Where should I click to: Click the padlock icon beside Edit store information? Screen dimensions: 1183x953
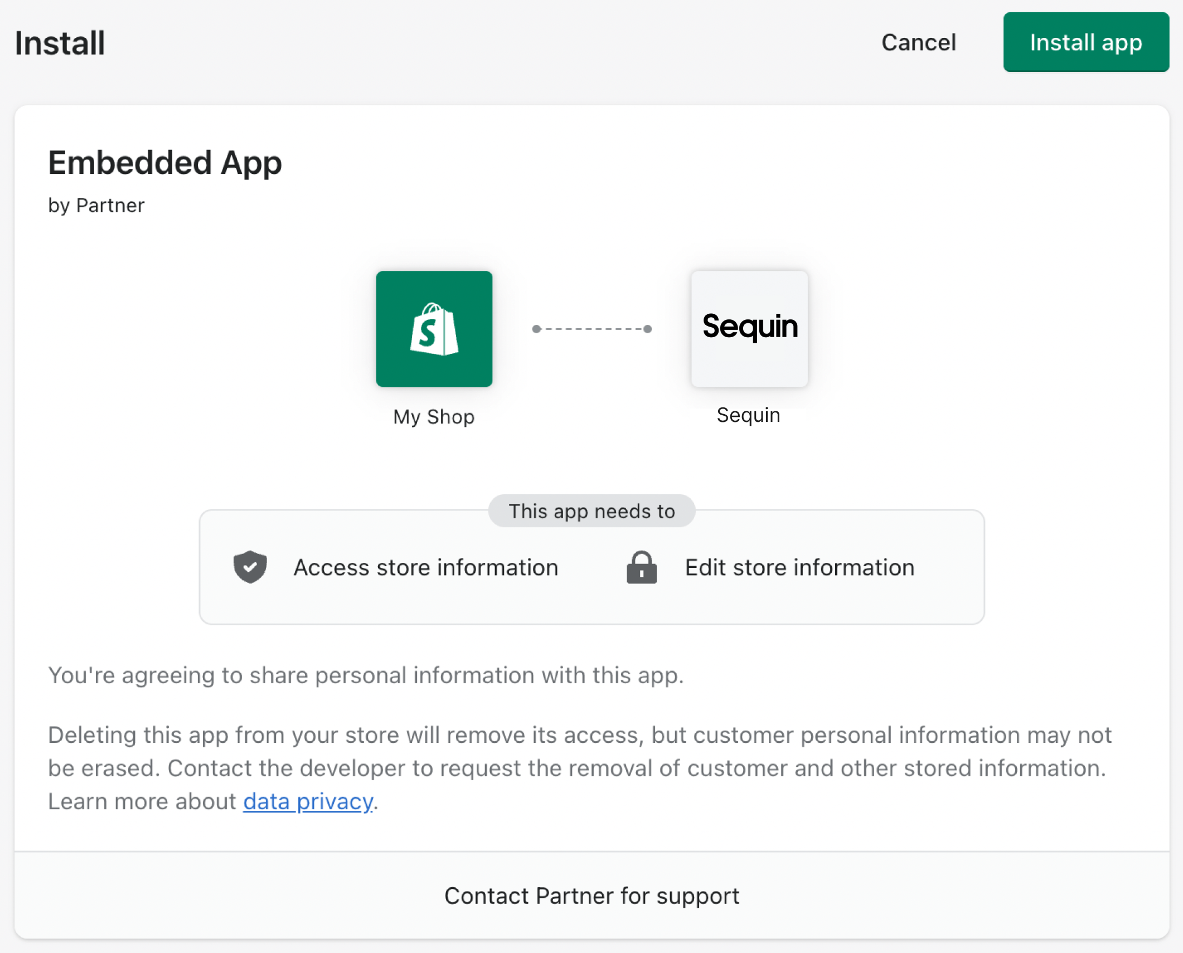[x=641, y=567]
